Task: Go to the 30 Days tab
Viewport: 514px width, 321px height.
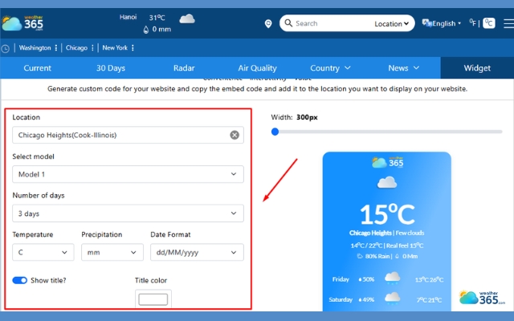Action: (x=111, y=68)
